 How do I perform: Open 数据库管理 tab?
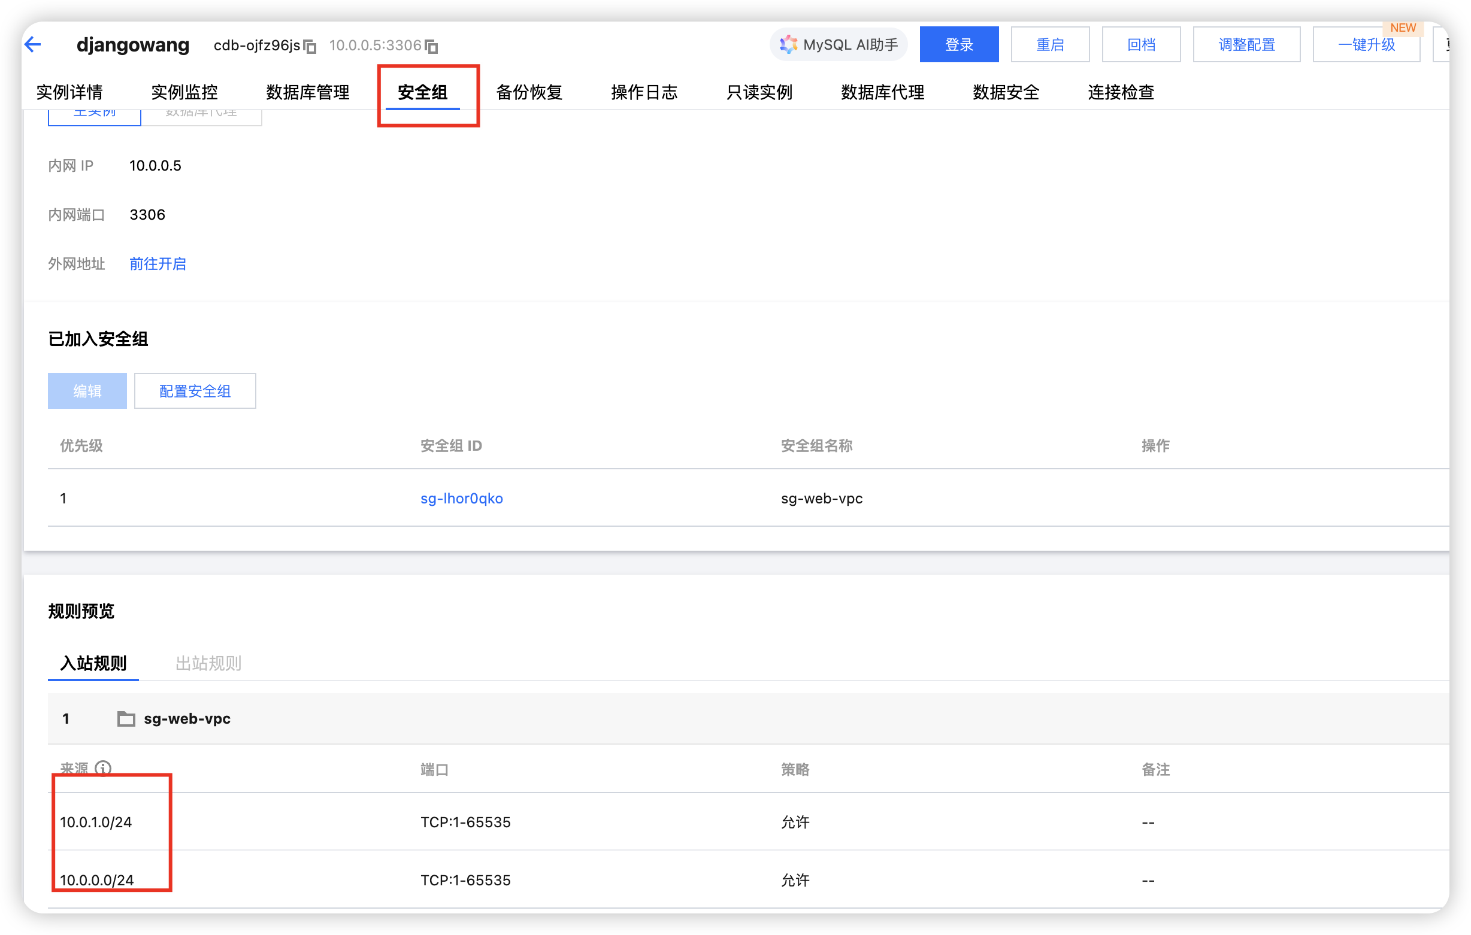(307, 92)
